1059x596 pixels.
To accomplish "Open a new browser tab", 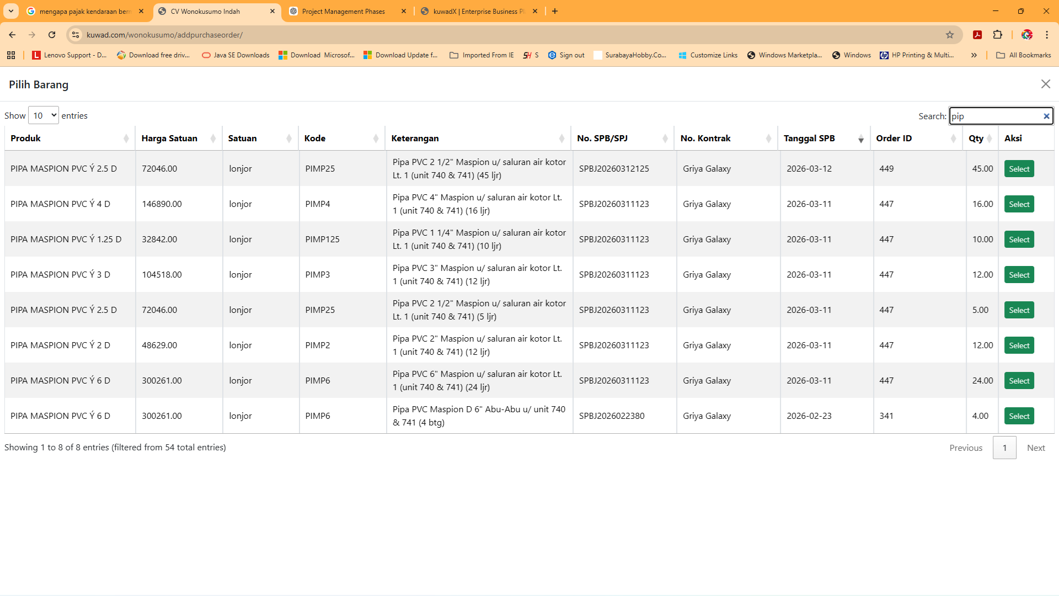I will 555,11.
